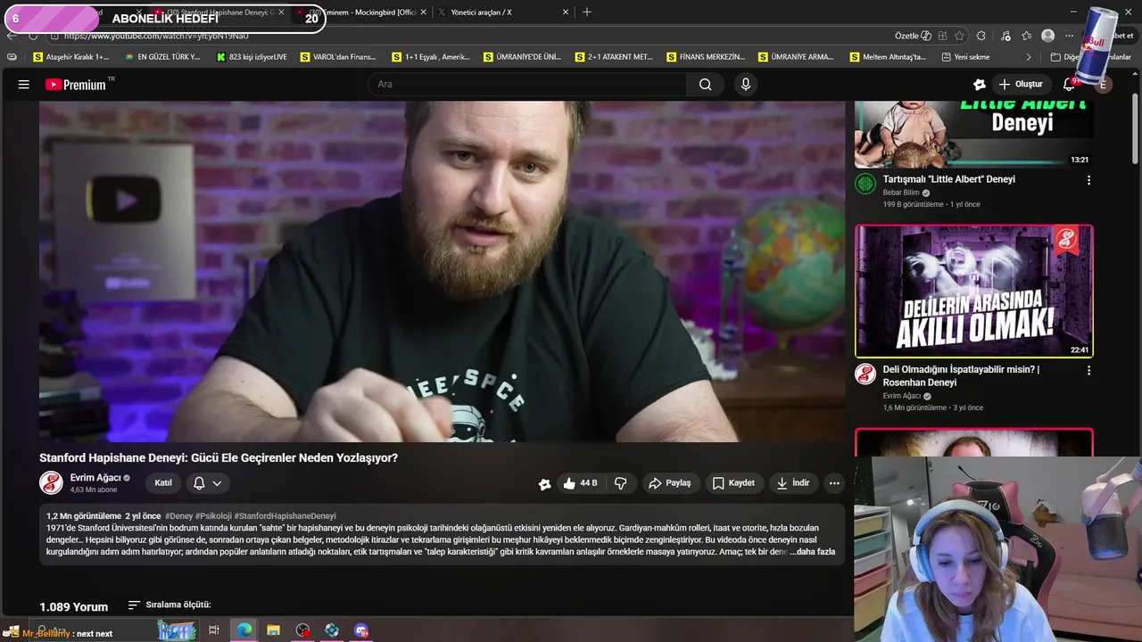Open Meltem Altıntaş'ta... bookmark

pyautogui.click(x=888, y=57)
